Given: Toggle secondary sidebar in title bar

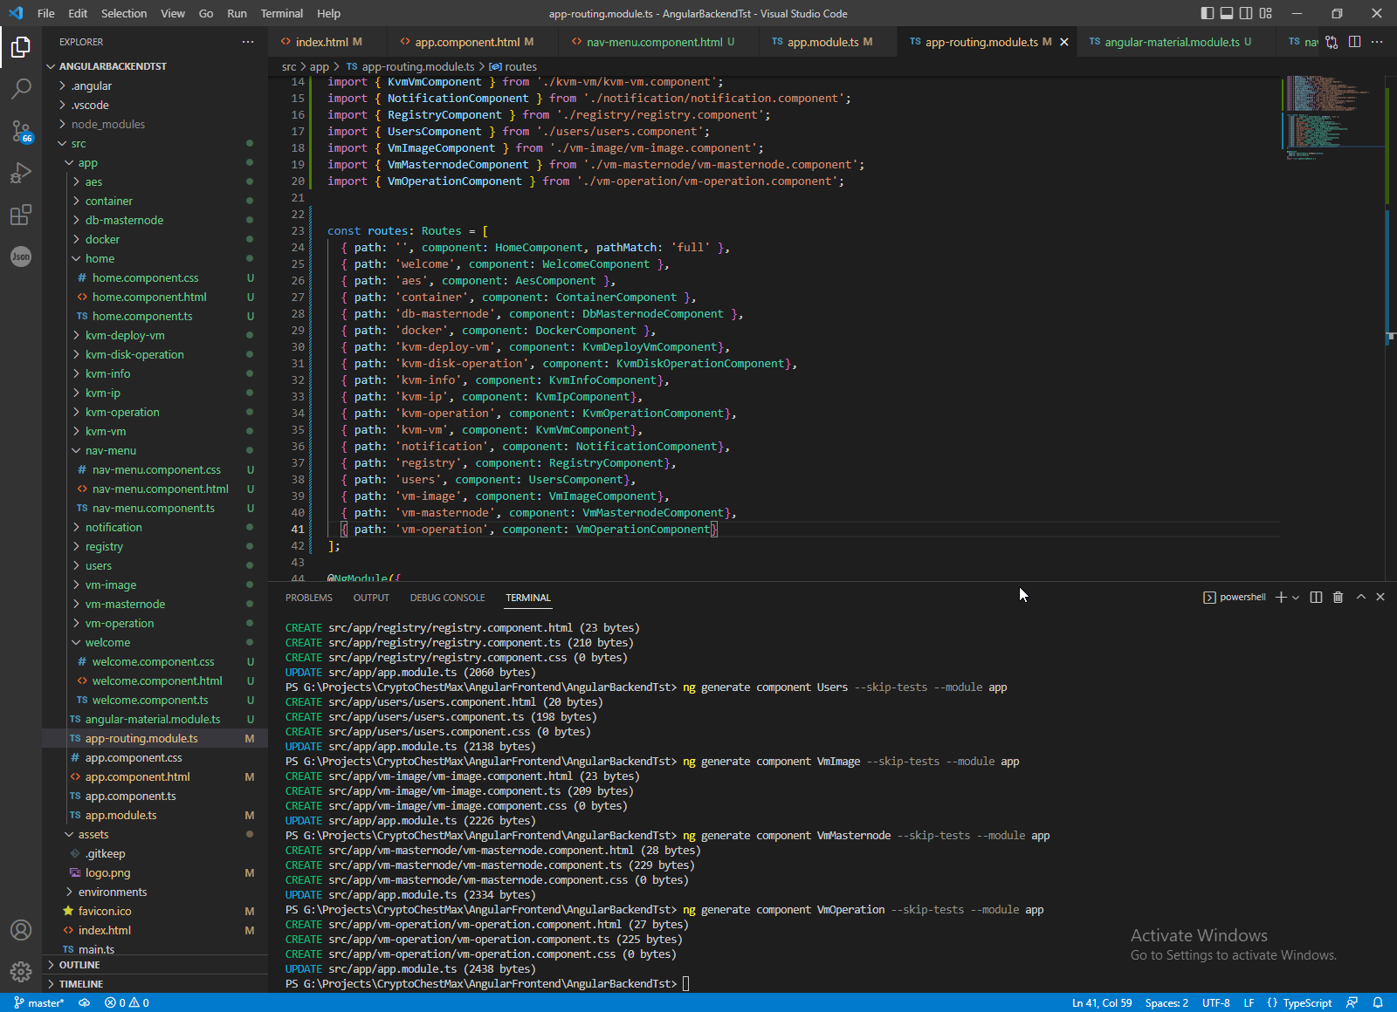Looking at the screenshot, I should [x=1246, y=13].
